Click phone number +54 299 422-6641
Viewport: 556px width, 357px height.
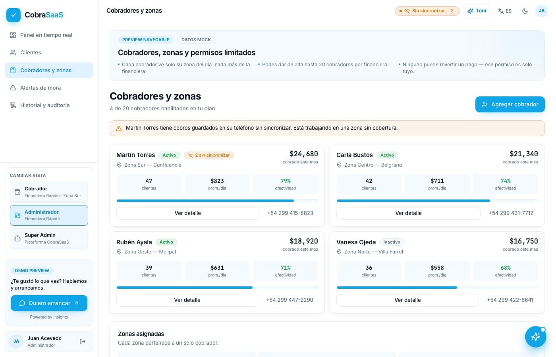tap(510, 300)
